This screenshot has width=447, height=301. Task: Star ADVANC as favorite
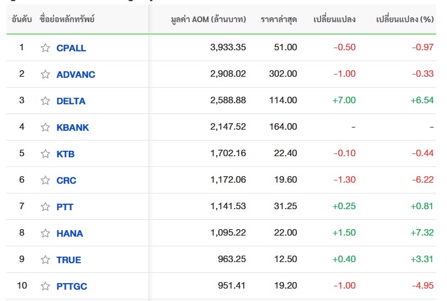pyautogui.click(x=45, y=74)
